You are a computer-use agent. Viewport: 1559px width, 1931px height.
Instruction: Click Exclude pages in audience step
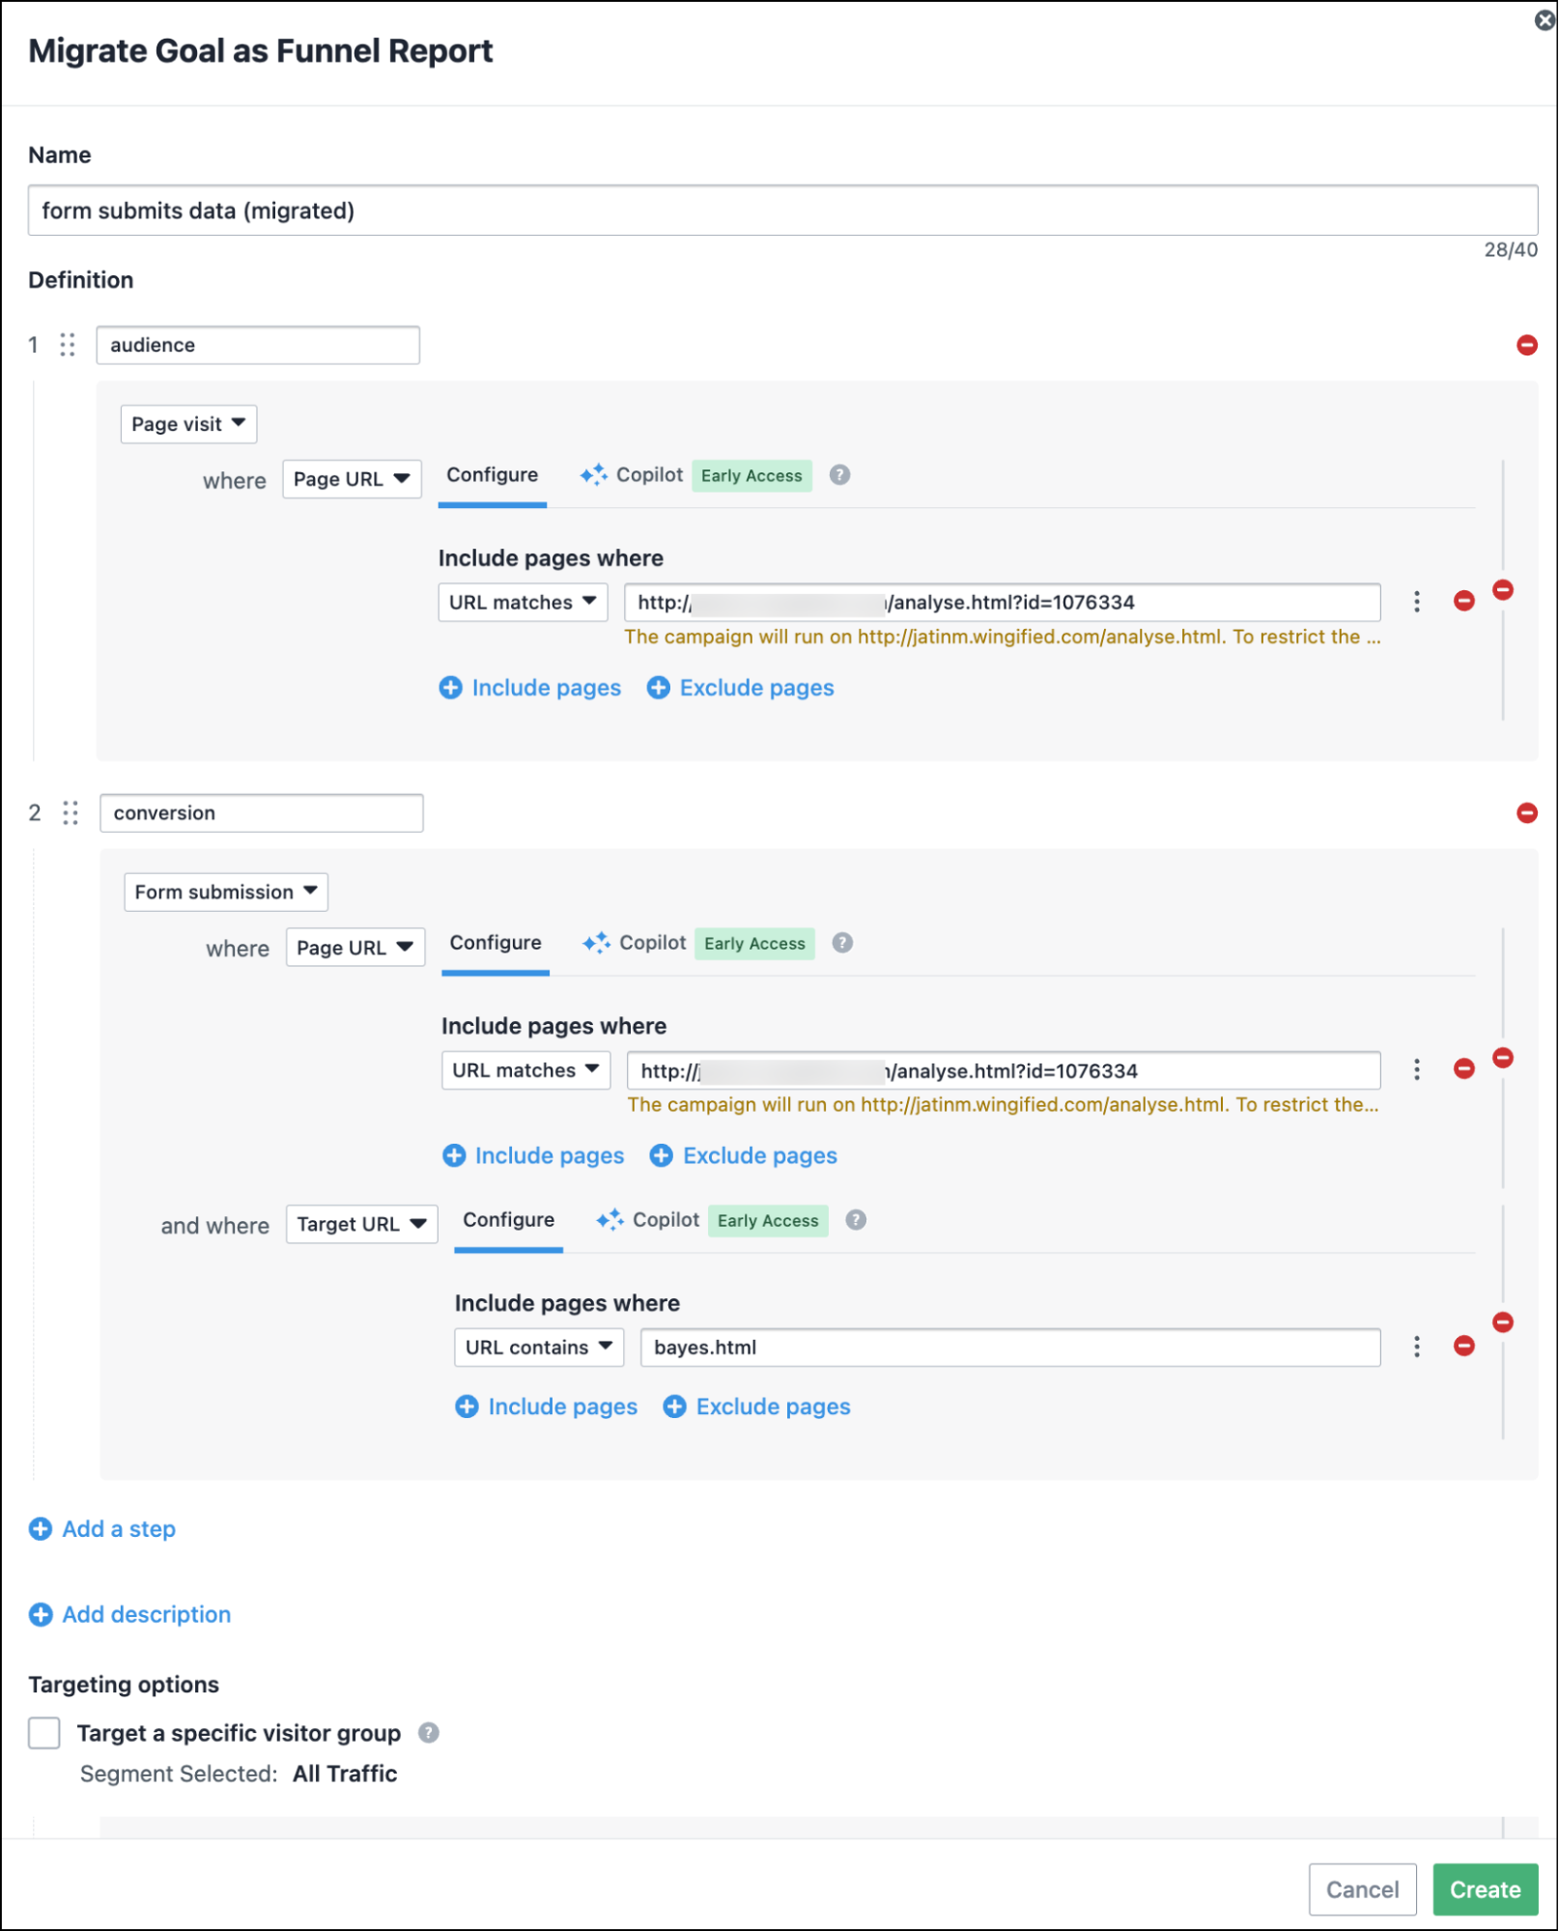coord(741,687)
